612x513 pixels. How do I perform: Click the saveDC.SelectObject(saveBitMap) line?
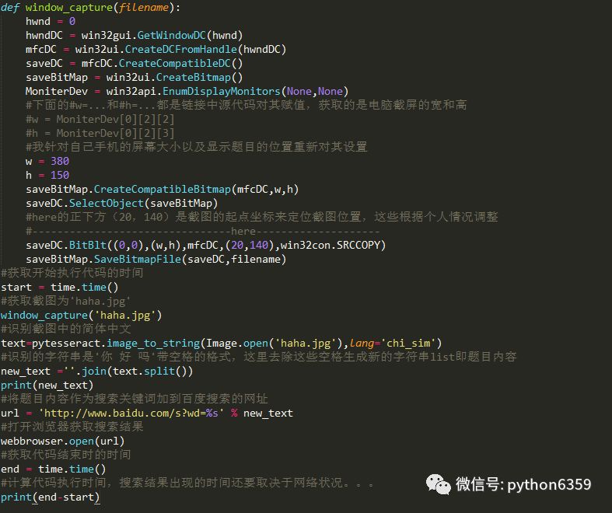click(x=122, y=203)
